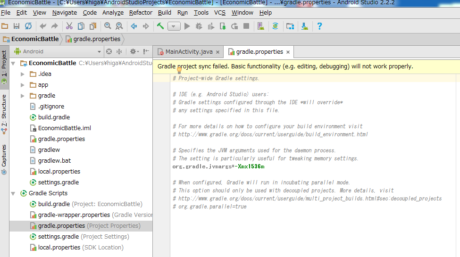This screenshot has height=257, width=460.
Task: Select gradlew.bat in the tree
Action: pos(54,161)
